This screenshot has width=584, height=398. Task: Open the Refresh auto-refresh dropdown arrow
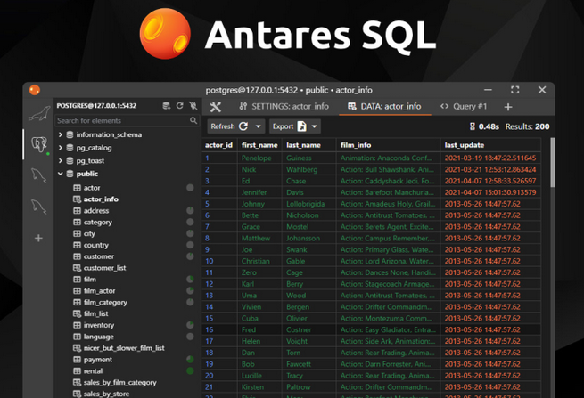(x=258, y=126)
